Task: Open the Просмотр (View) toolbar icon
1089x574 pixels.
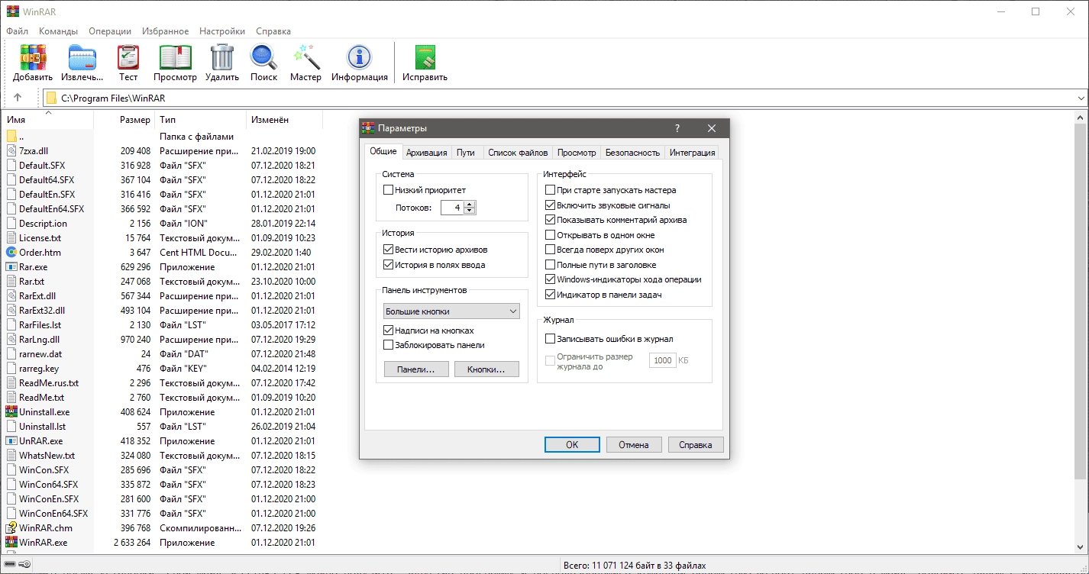Action: 175,57
